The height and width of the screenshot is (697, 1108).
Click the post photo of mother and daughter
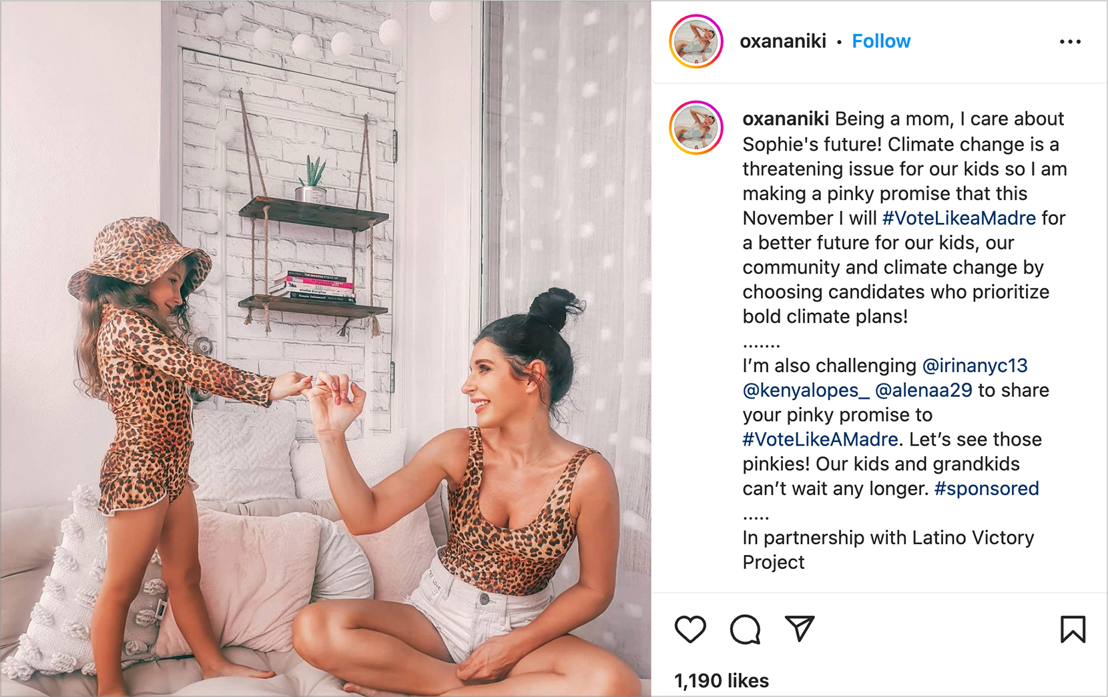[x=326, y=349]
